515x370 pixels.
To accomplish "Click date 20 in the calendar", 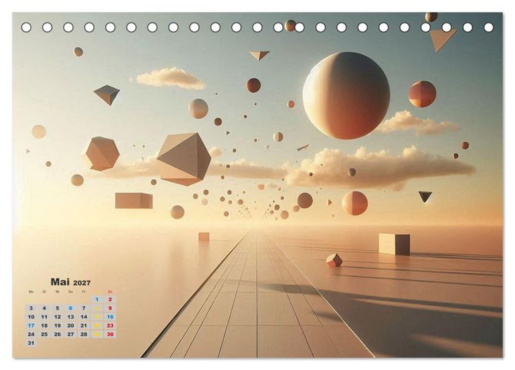I will (x=71, y=325).
